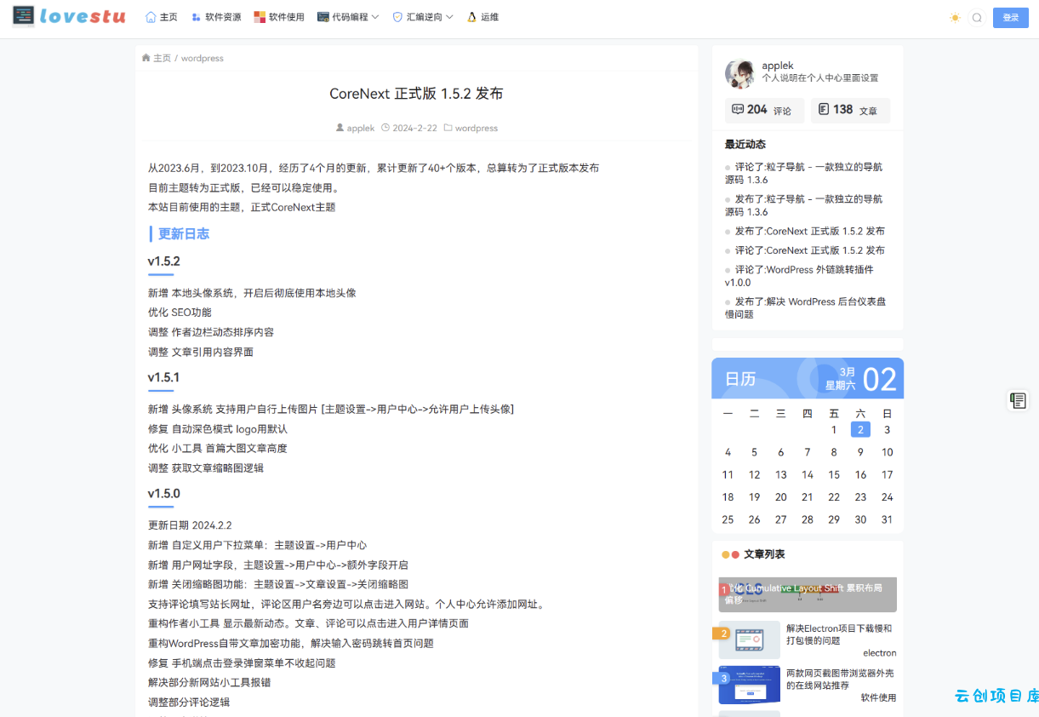1039x717 pixels.
Task: Click line 更新日期 2024.2.2
Action: 190,525
